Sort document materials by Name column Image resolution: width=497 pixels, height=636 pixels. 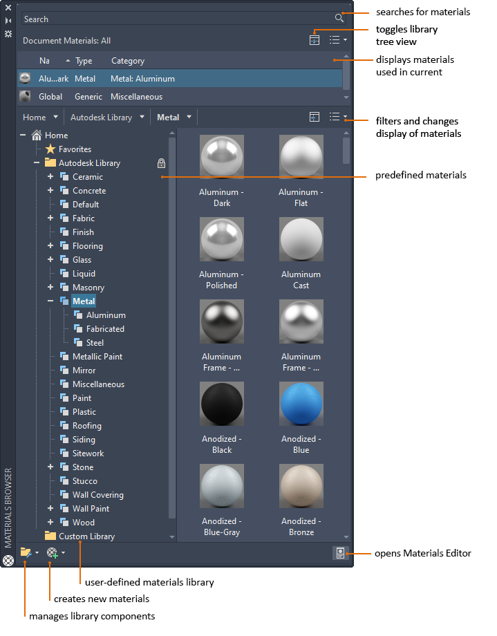pos(44,61)
